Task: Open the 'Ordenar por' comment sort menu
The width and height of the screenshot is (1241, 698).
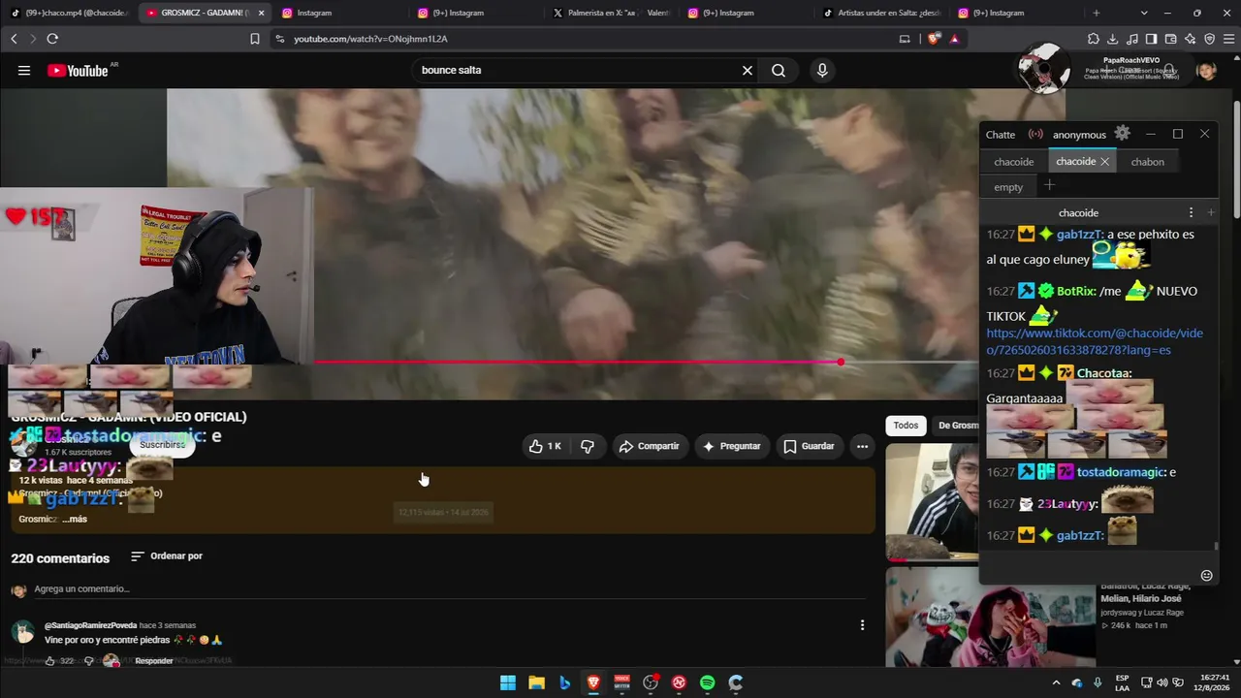Action: pyautogui.click(x=167, y=556)
